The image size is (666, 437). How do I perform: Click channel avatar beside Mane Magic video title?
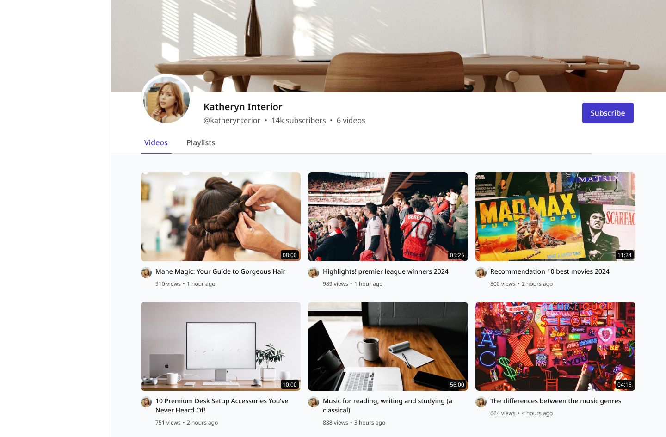[x=146, y=272]
